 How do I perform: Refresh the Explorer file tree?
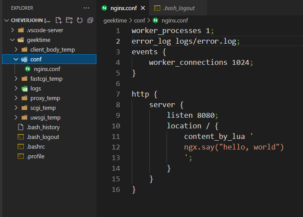(x=80, y=20)
